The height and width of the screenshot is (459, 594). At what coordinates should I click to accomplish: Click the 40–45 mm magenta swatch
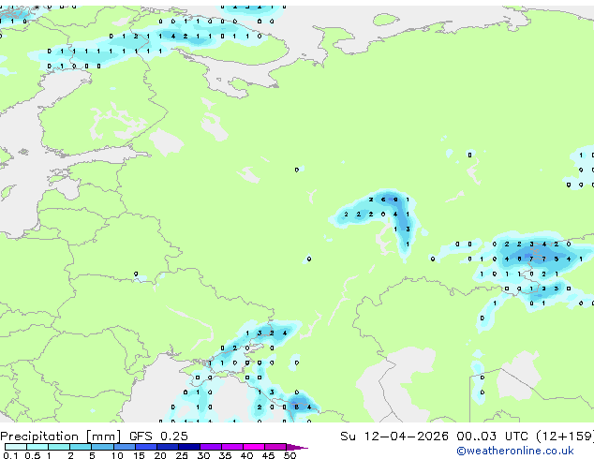pos(254,447)
